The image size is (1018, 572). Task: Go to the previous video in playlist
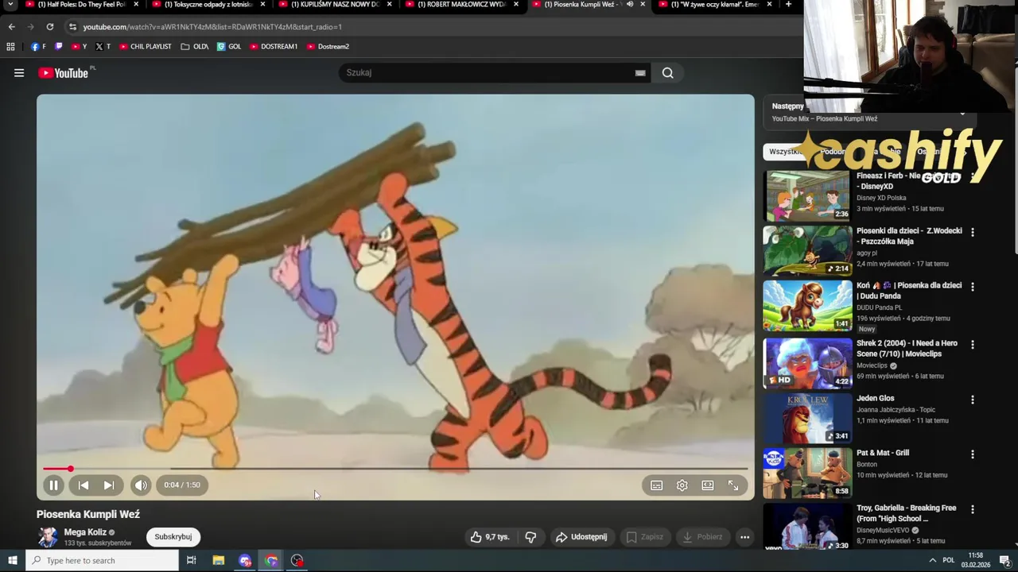(84, 485)
